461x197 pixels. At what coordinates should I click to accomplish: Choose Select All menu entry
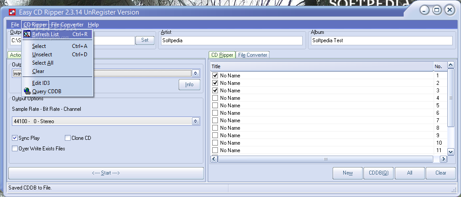click(58, 63)
